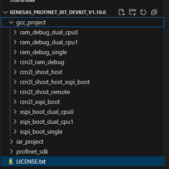
Task: Select rzn2l_shost_host folder name
Action: coord(41,72)
